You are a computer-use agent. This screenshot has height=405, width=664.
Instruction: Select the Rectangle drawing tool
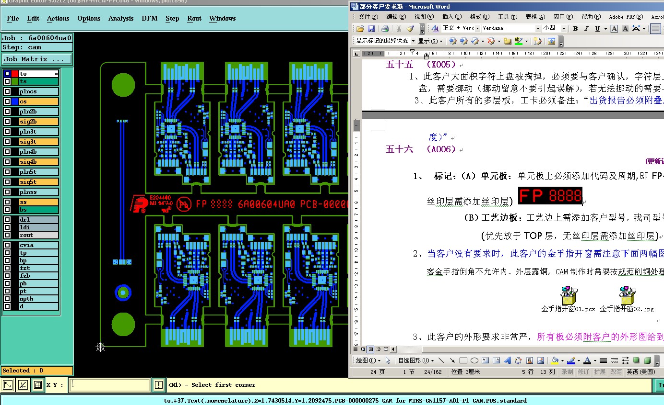pyautogui.click(x=463, y=360)
